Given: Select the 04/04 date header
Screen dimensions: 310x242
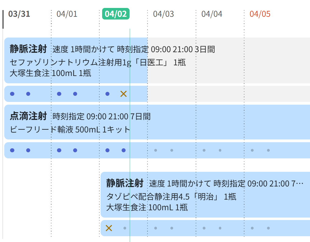Looking at the screenshot, I should pyautogui.click(x=212, y=14).
